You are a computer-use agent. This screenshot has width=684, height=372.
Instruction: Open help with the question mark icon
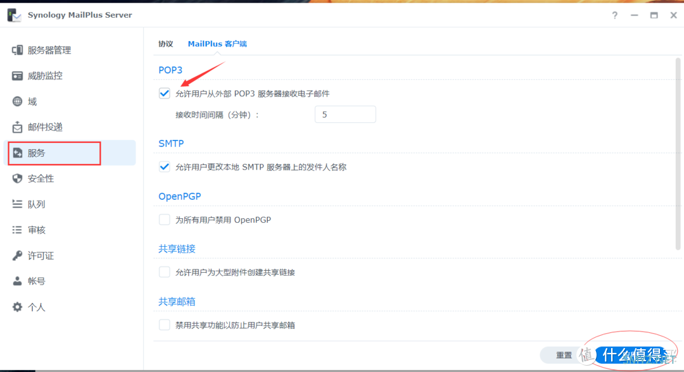coord(614,15)
